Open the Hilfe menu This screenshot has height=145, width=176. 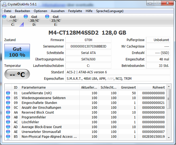[89, 11]
